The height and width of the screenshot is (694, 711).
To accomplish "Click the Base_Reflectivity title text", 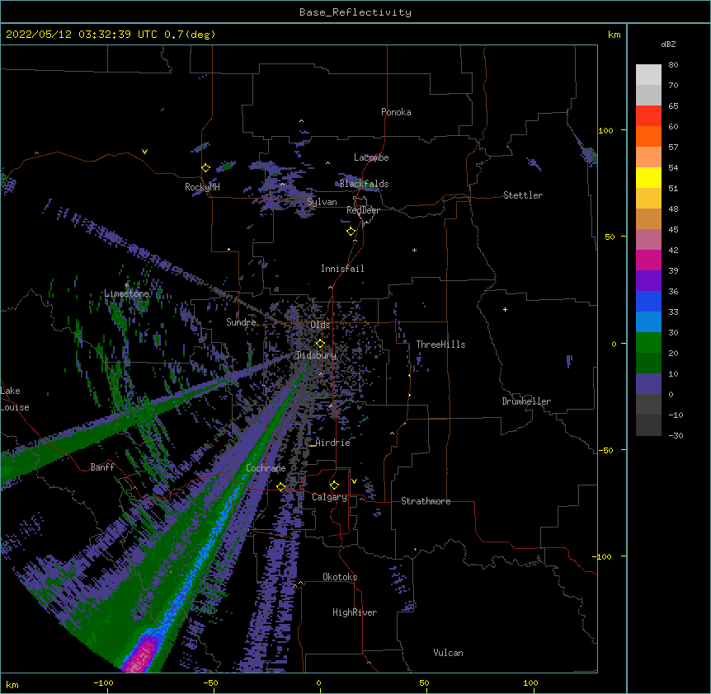I will point(355,12).
